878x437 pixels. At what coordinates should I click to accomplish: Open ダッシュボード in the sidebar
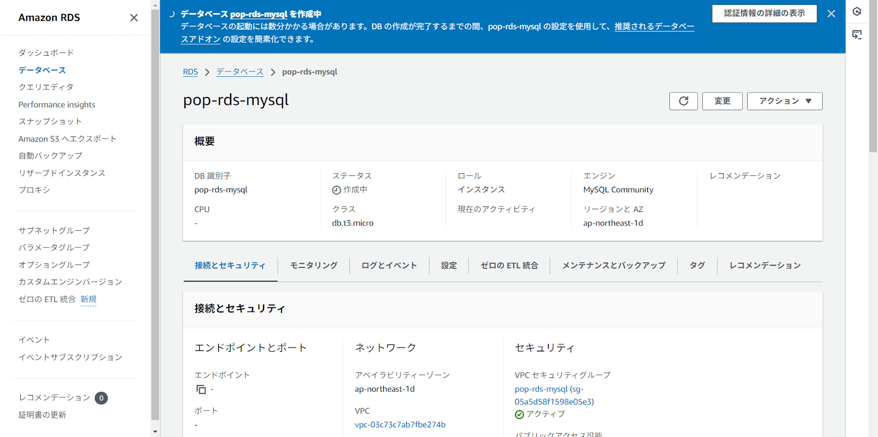click(x=46, y=53)
